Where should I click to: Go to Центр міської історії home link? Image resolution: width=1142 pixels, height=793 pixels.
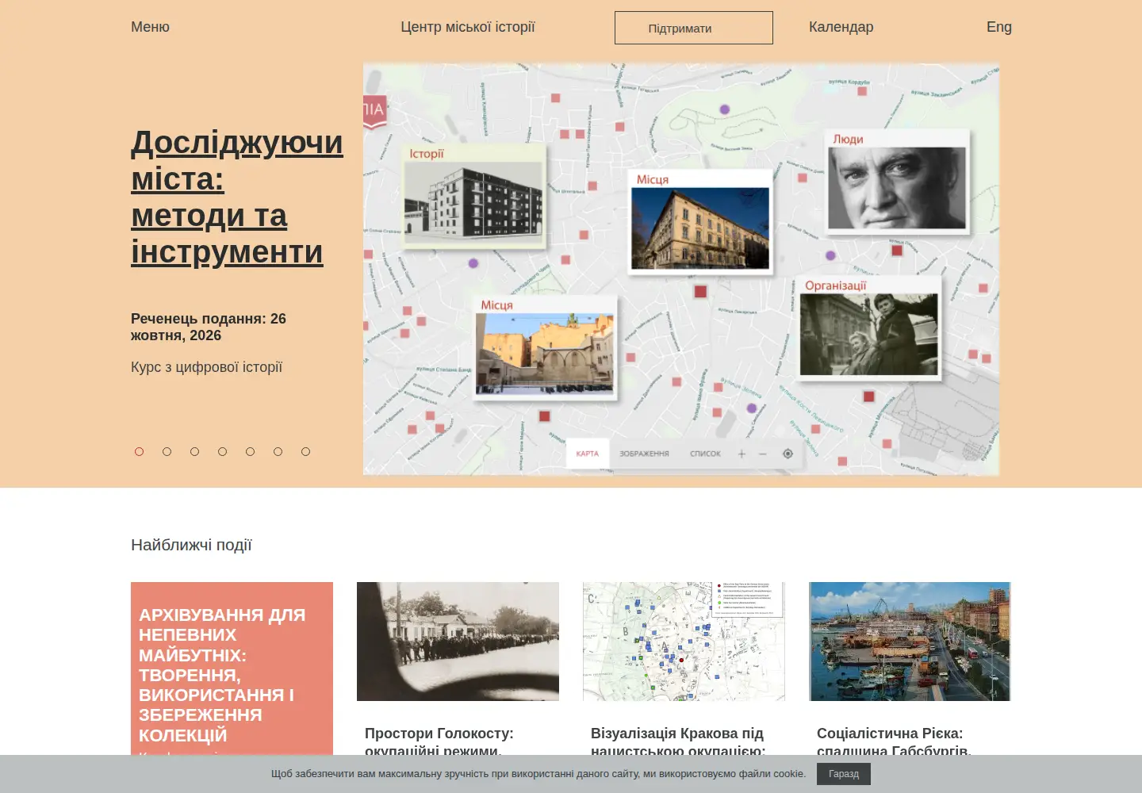pos(468,27)
